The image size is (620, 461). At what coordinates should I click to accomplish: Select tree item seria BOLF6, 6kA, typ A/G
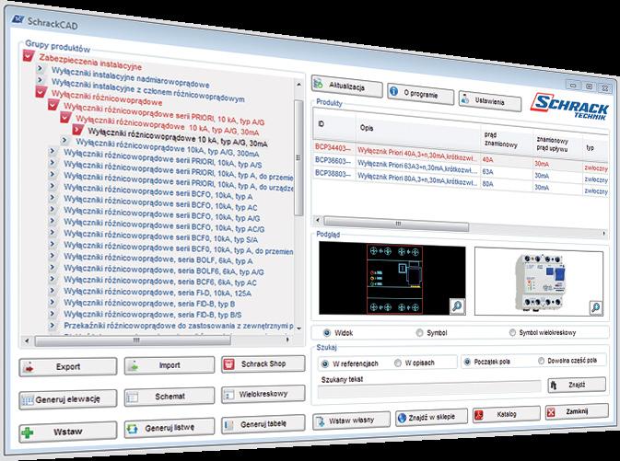[x=164, y=271]
